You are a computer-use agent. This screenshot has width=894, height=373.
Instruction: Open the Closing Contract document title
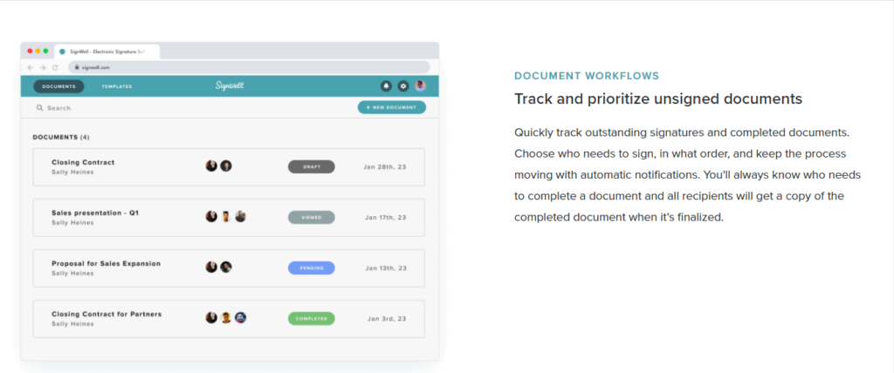click(83, 162)
